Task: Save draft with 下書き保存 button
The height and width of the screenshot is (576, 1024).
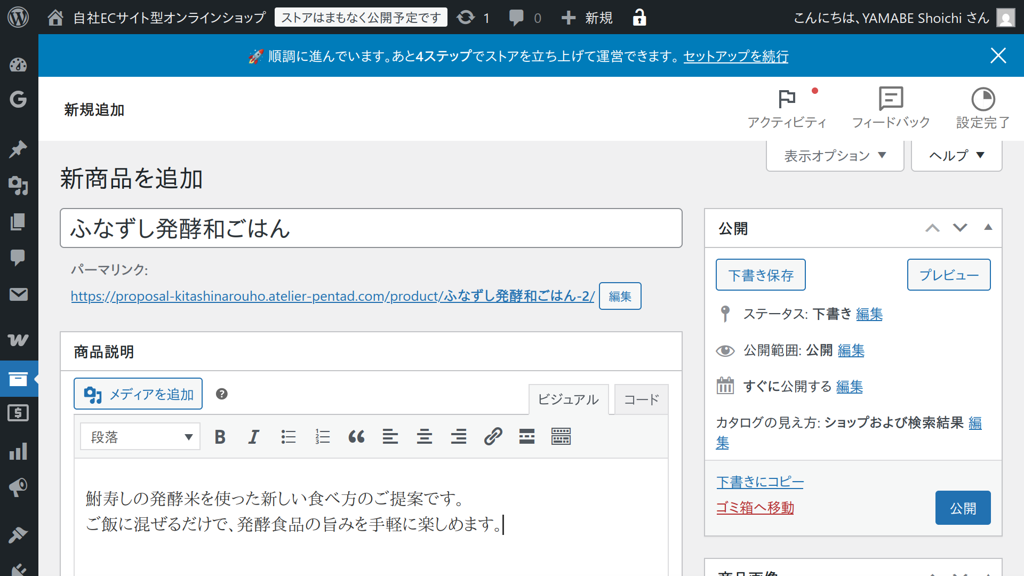Action: tap(760, 274)
